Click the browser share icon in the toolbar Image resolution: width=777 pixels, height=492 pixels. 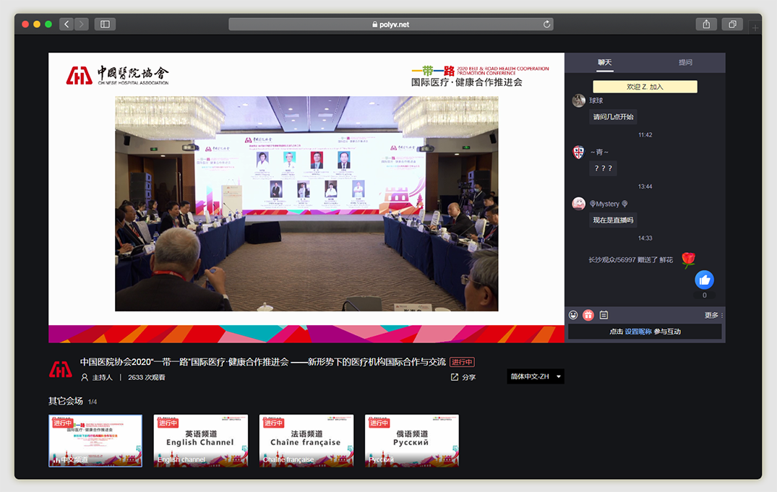(705, 24)
